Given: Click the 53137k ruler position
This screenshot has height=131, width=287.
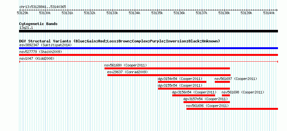Looking at the screenshot, I should point(202,13).
